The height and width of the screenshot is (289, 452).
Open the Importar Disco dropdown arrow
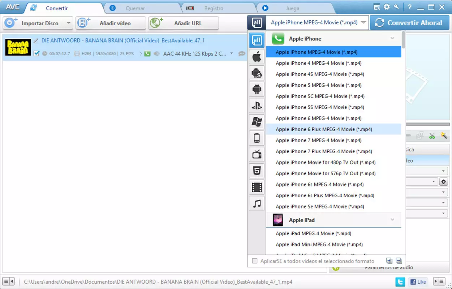pyautogui.click(x=69, y=23)
